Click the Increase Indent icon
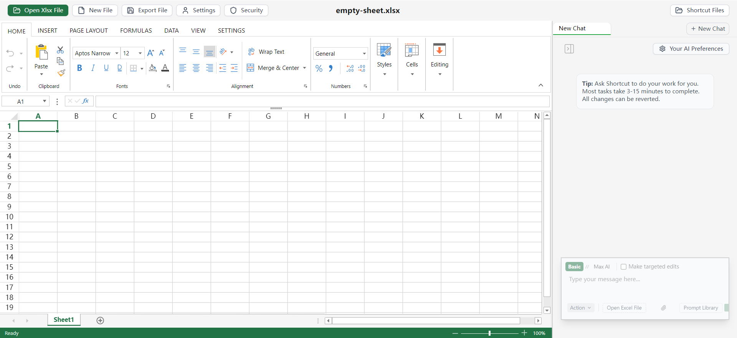The width and height of the screenshot is (737, 338). tap(234, 68)
